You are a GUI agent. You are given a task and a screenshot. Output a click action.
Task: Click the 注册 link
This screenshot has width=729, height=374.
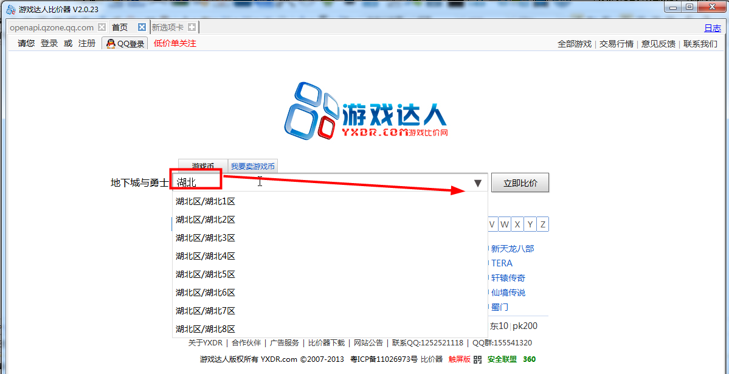(x=87, y=43)
